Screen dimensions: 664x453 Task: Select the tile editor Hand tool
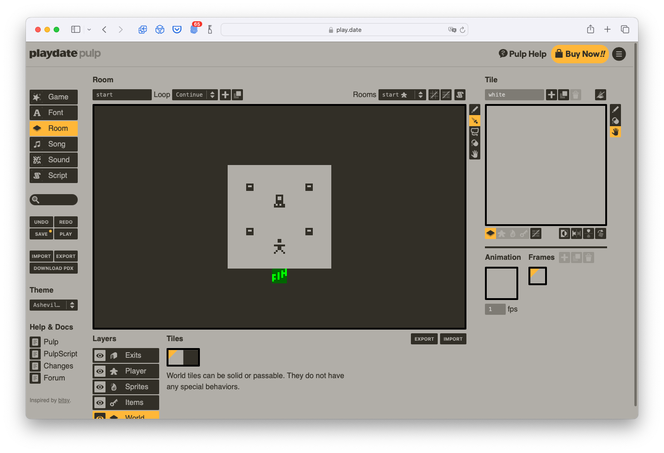pyautogui.click(x=615, y=132)
